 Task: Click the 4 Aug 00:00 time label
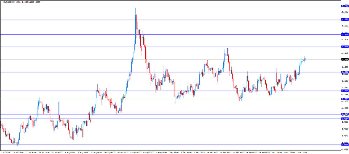(x=70, y=153)
